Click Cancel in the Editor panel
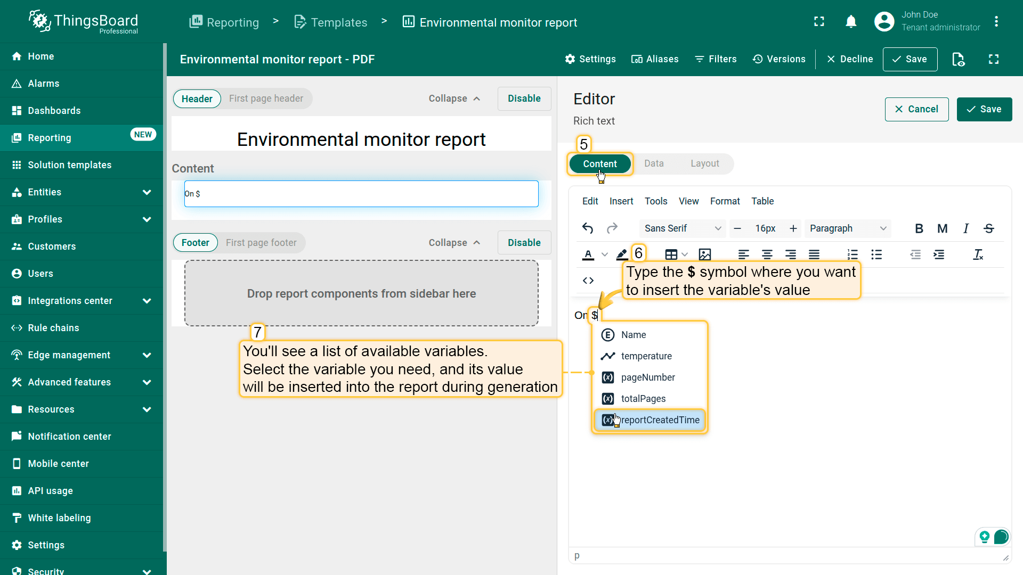The image size is (1023, 575). click(x=916, y=109)
